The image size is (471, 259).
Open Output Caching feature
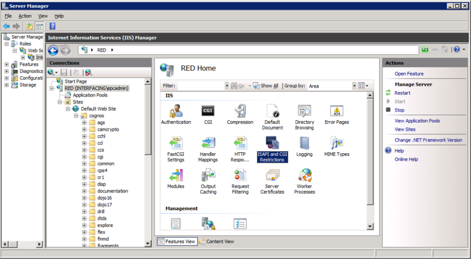pyautogui.click(x=208, y=181)
